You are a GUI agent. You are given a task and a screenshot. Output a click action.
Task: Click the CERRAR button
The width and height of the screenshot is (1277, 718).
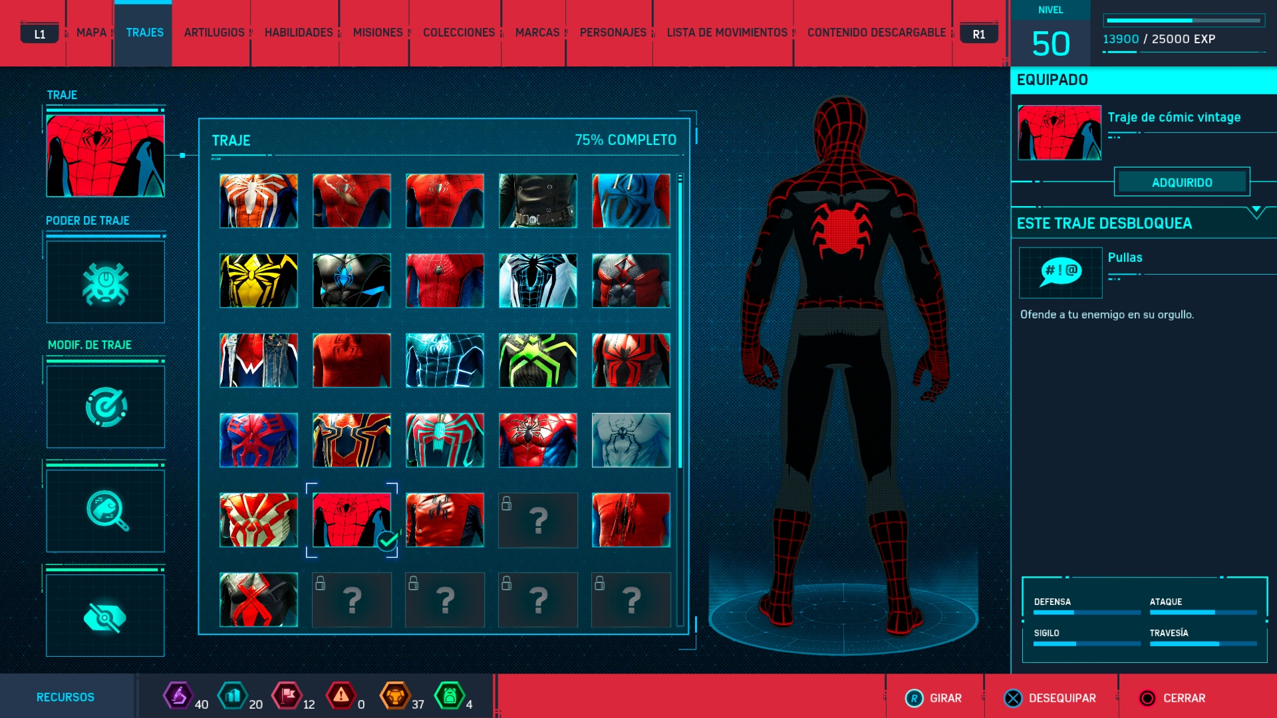tap(1172, 698)
